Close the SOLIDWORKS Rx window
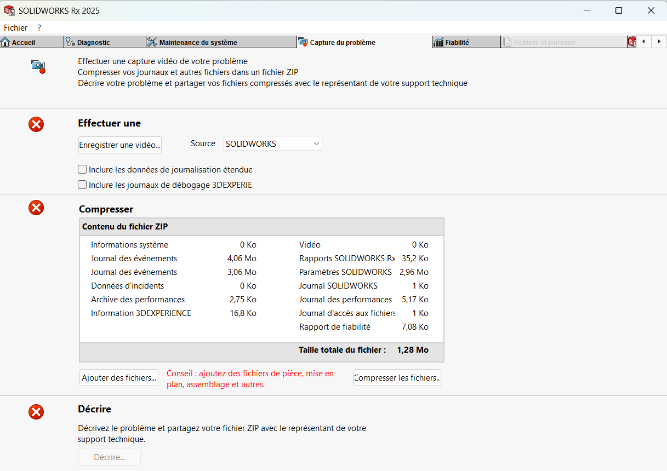 [x=651, y=10]
